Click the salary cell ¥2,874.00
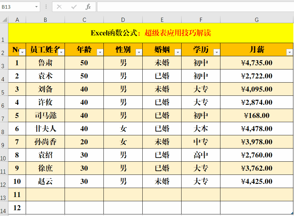294x216 pixels. 257,102
